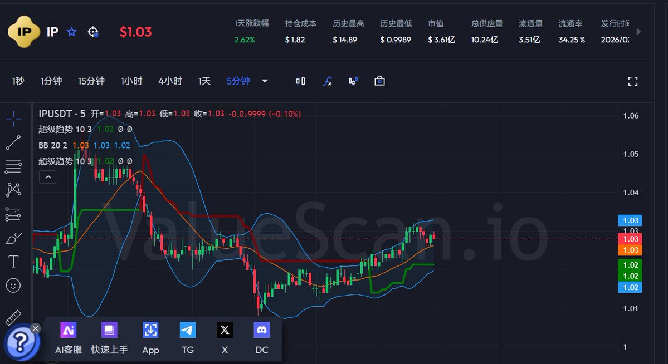
Task: Click the 1天涨跌幅 2.62% value
Action: [245, 40]
